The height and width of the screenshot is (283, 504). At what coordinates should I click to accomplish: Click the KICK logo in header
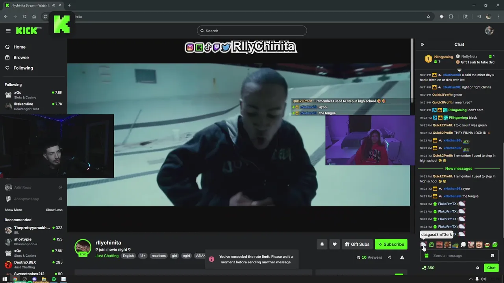pos(29,31)
